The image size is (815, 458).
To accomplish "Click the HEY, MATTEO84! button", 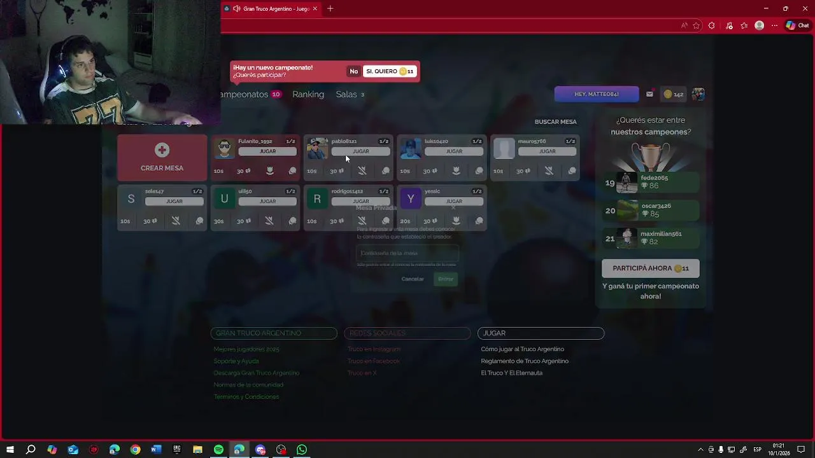I will click(597, 94).
